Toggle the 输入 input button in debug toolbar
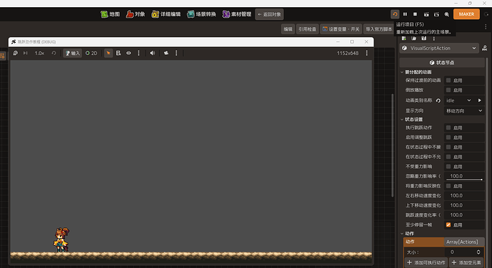 73,53
